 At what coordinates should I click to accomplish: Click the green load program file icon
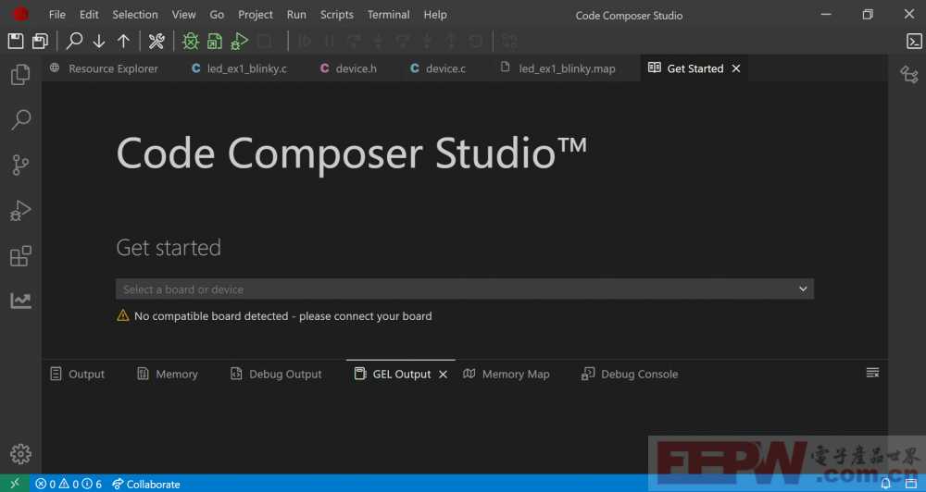click(x=215, y=41)
